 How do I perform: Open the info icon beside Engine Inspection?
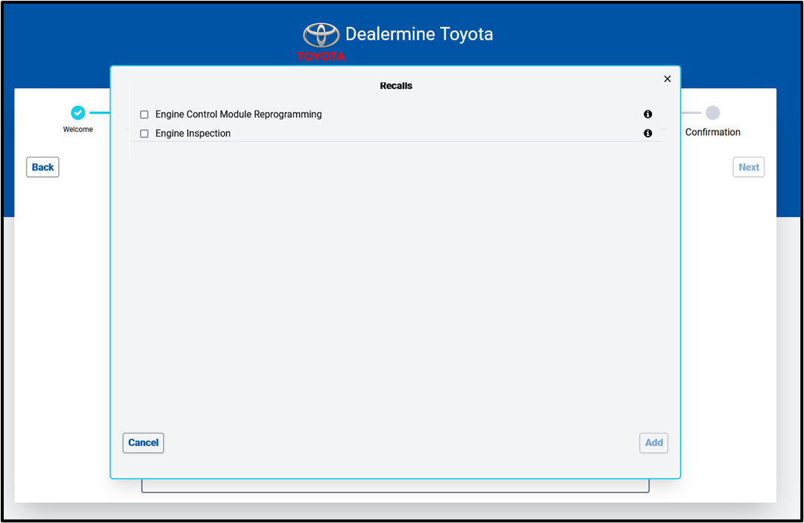(647, 134)
